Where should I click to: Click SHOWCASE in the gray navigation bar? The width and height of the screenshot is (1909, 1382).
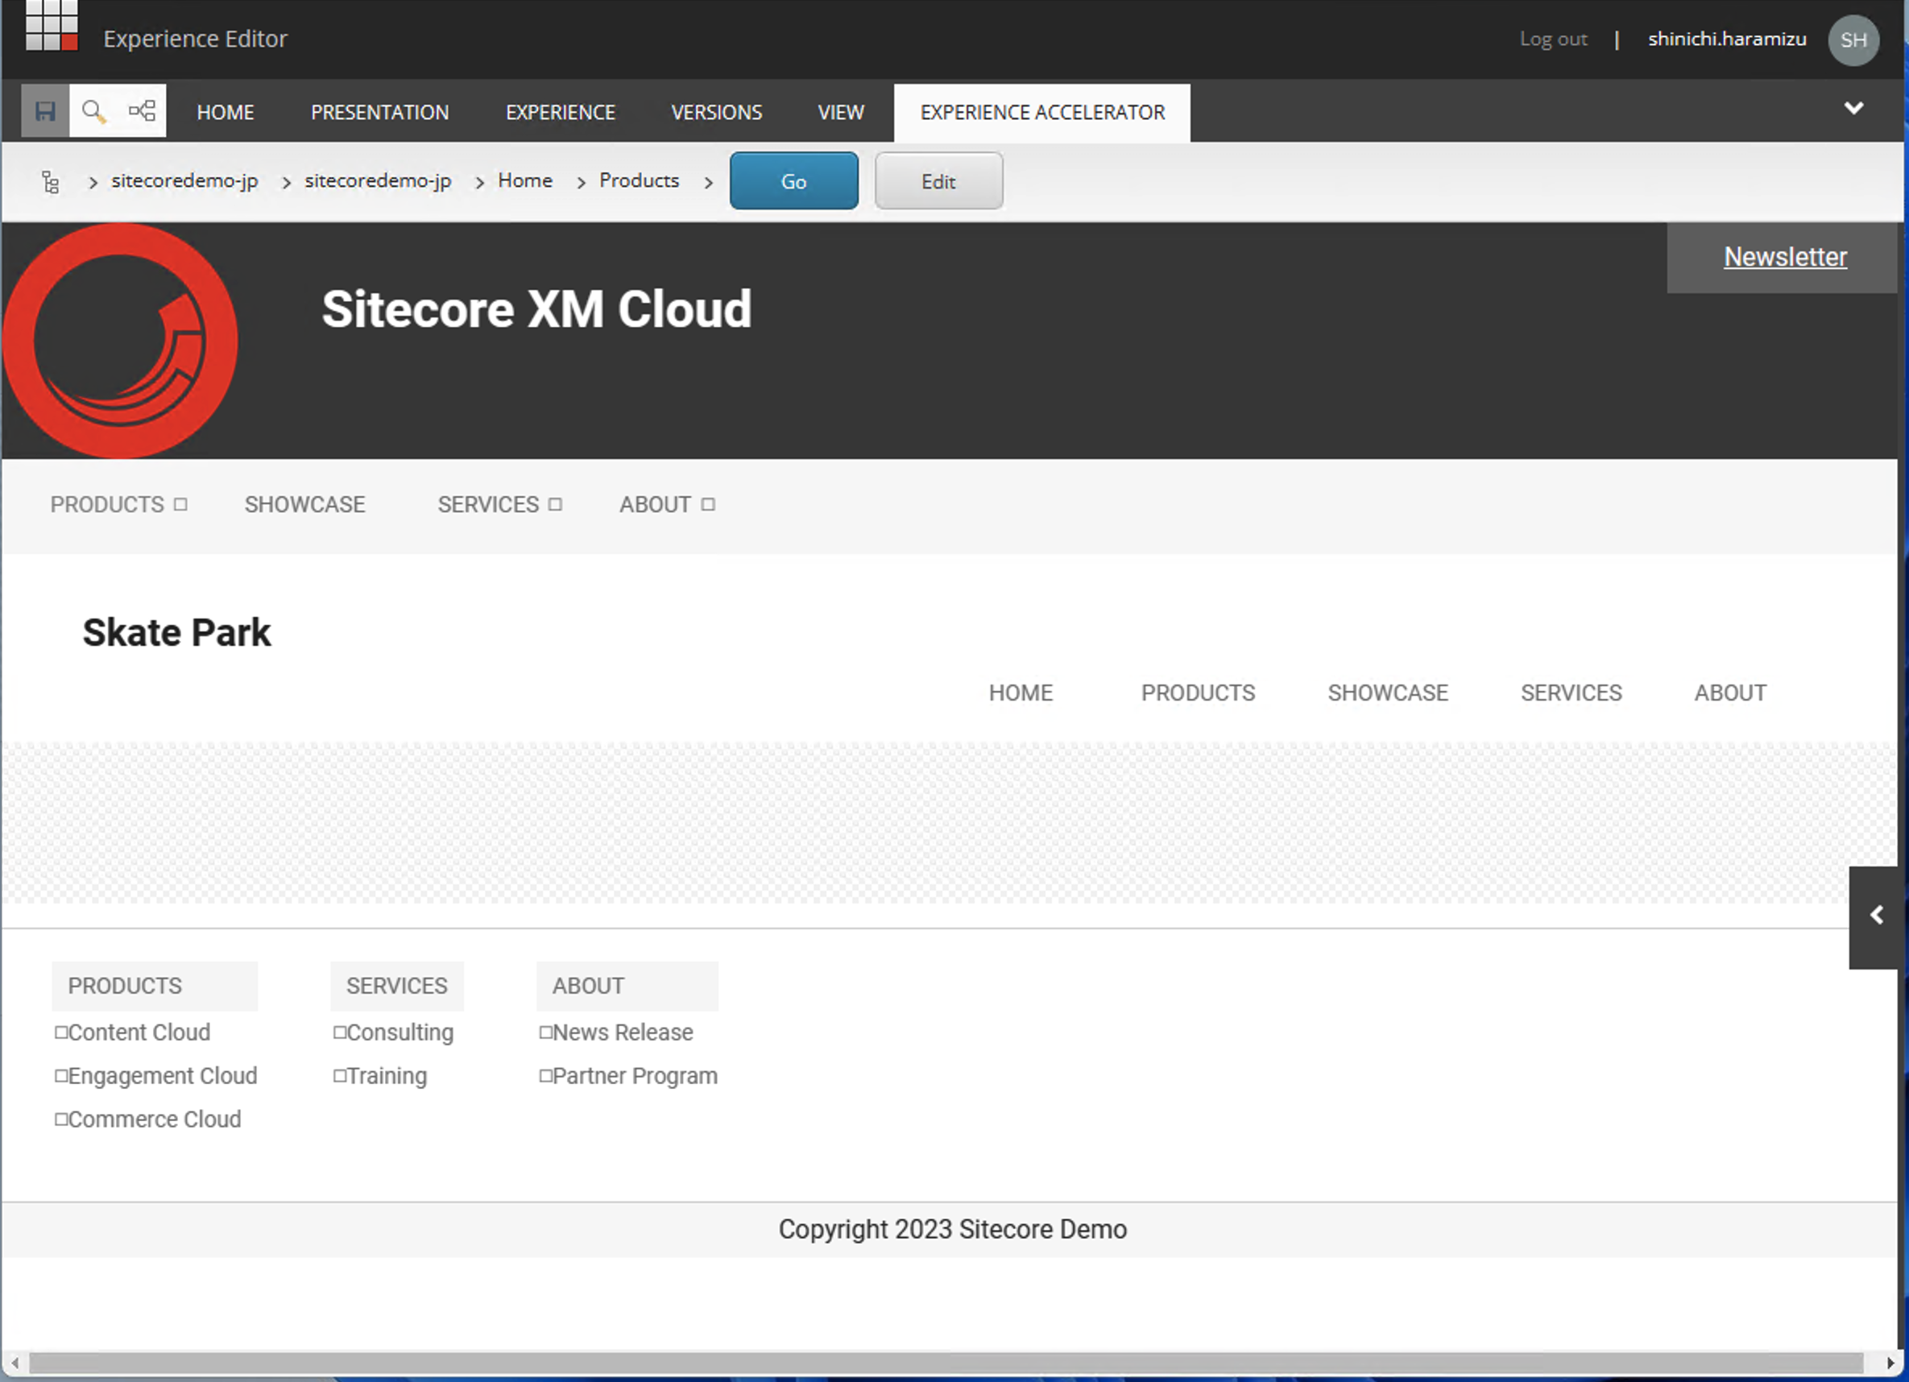(x=304, y=505)
